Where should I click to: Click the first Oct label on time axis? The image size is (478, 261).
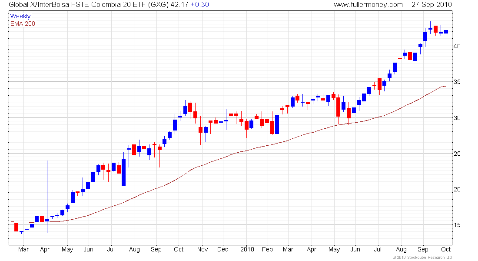179,249
